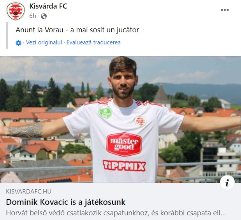Click the green badge on the jersey
Viewport: 241px width, 220px height.
(105, 113)
